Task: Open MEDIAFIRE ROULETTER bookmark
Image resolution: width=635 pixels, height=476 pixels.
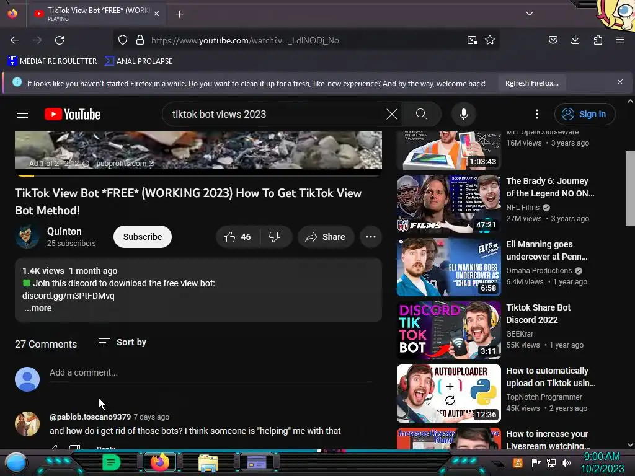Action: (52, 61)
